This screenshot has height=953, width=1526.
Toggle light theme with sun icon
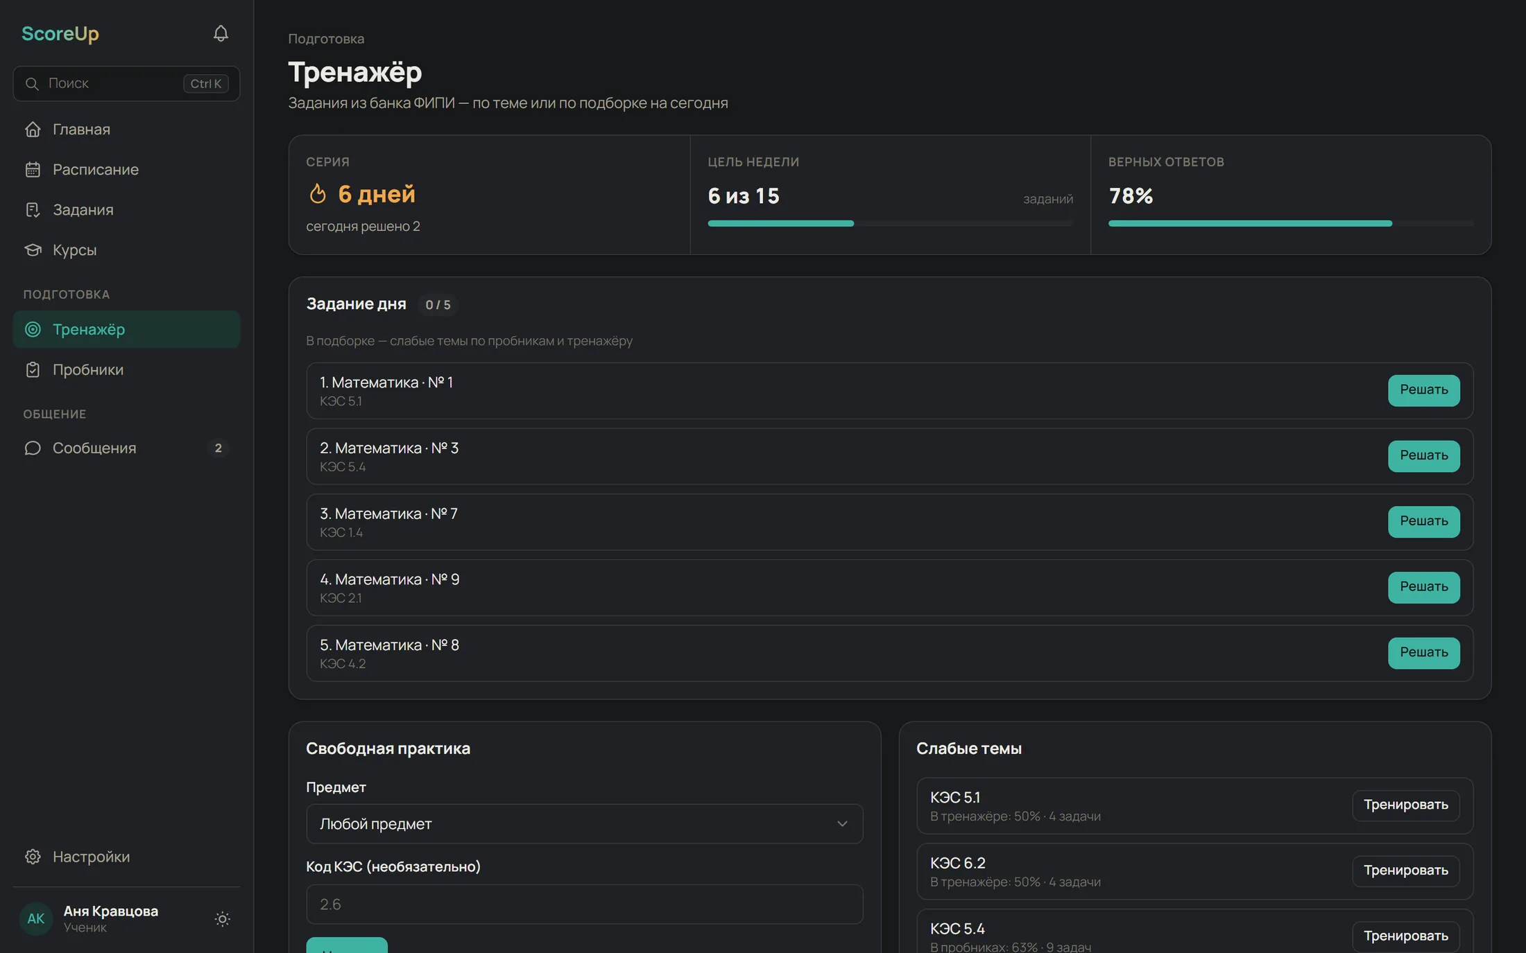point(222,919)
